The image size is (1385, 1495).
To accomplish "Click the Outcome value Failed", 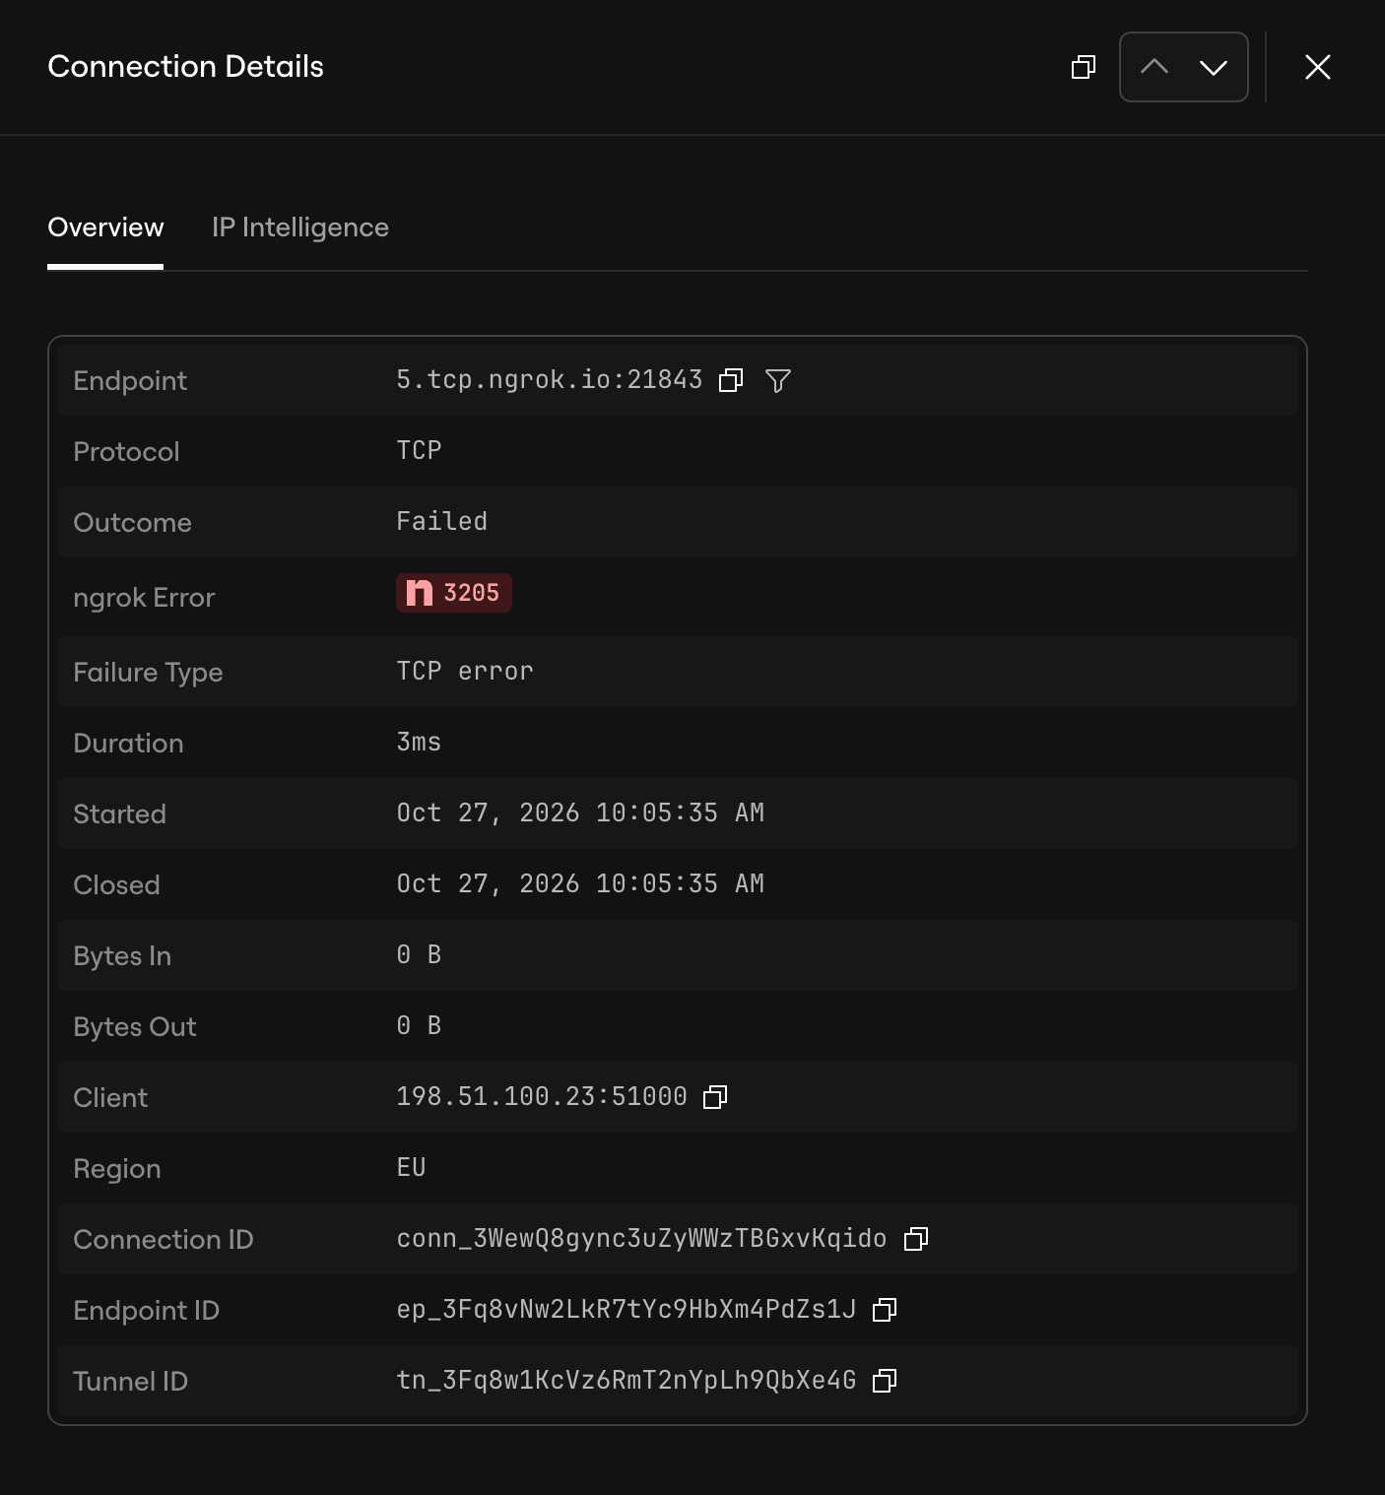I will 442,522.
